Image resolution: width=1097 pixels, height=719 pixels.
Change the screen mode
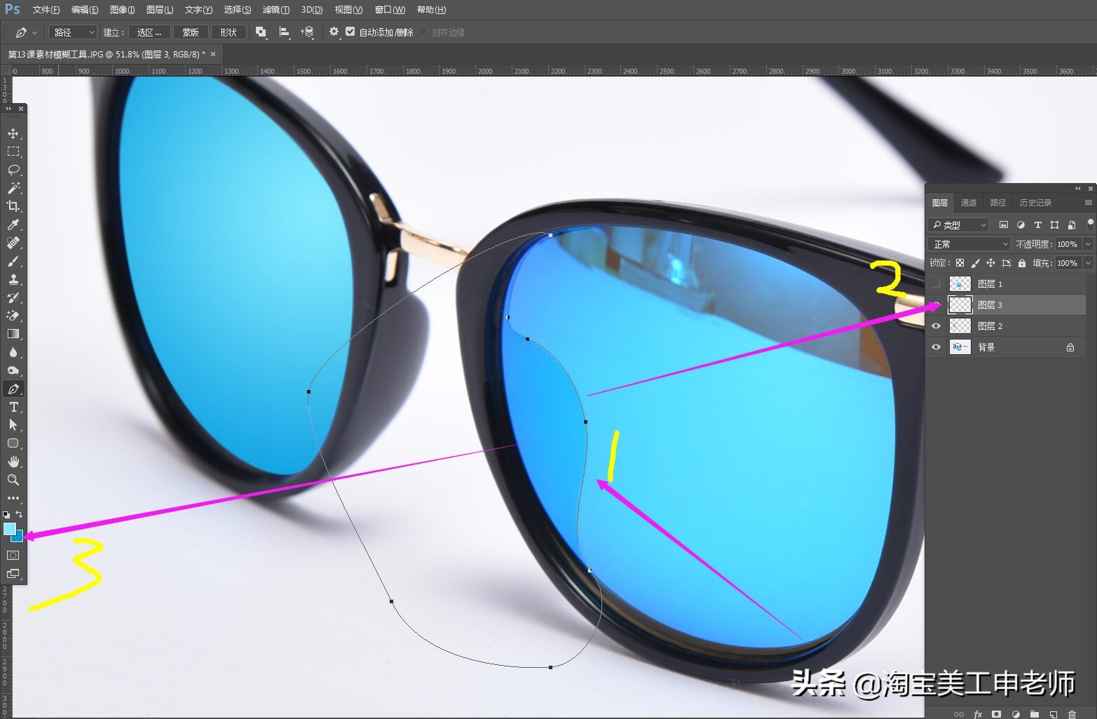pos(13,574)
